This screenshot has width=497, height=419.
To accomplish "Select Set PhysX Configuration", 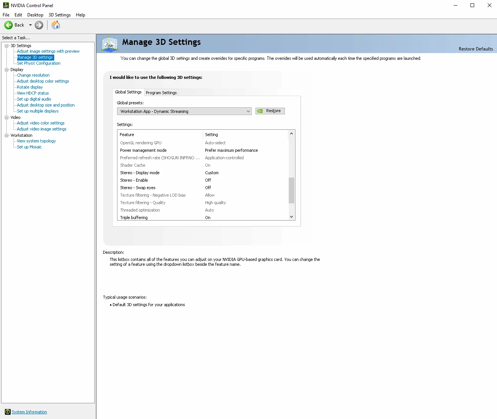I will tap(39, 63).
